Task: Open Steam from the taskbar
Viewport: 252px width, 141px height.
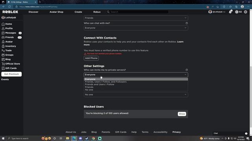Action: click(x=87, y=138)
